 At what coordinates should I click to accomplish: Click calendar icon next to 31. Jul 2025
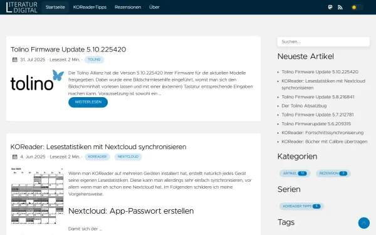[x=15, y=60]
